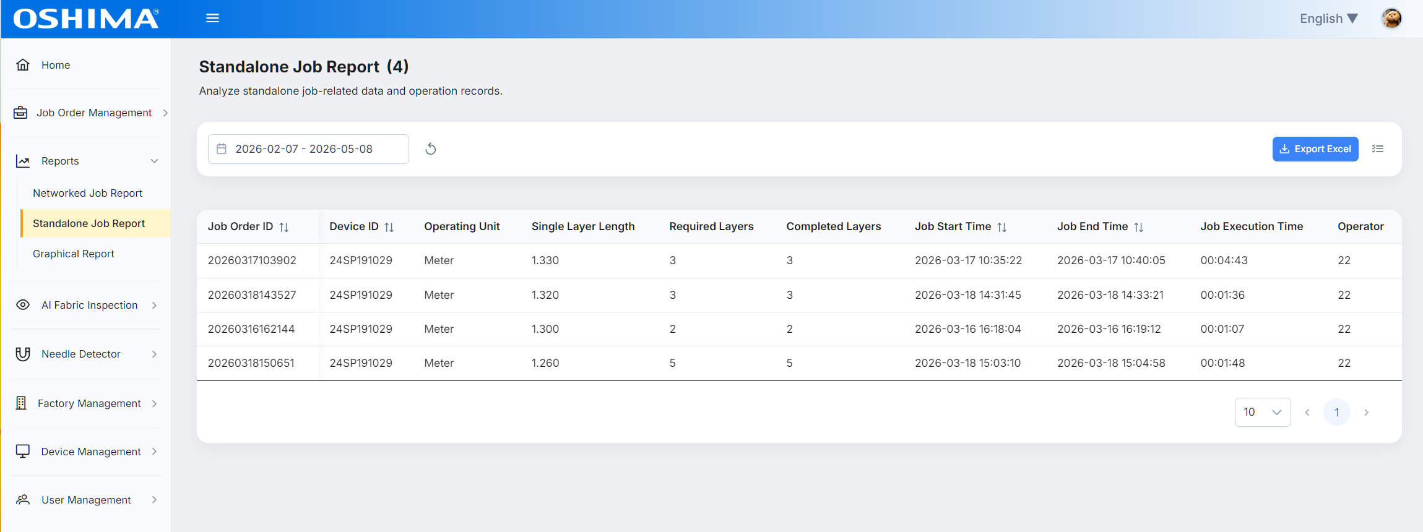Open the user avatar menu

tap(1391, 19)
